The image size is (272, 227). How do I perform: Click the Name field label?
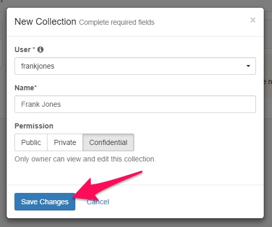click(x=24, y=88)
